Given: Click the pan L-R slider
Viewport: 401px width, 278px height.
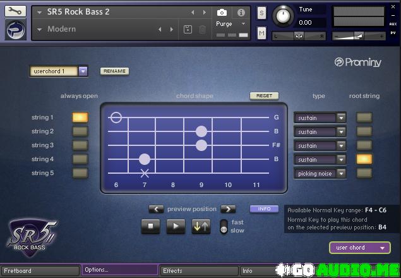Looking at the screenshot, I should (x=299, y=37).
